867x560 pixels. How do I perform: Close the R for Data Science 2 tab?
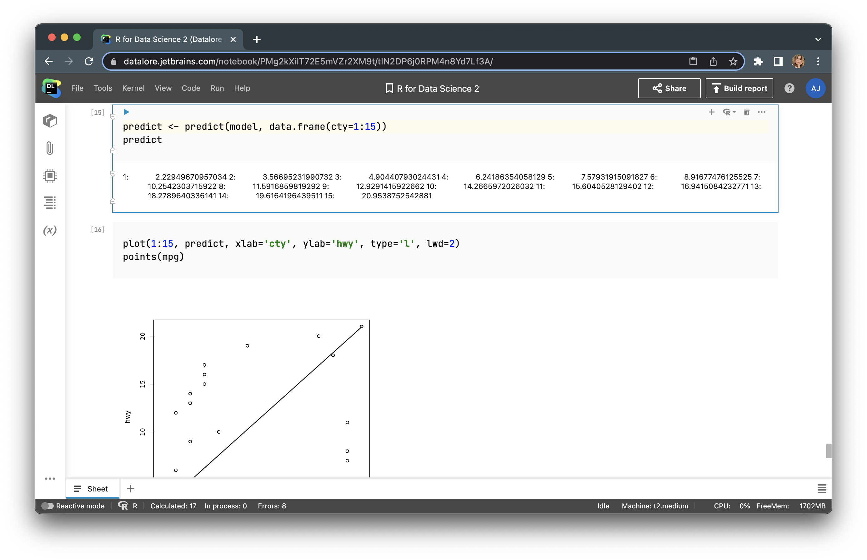[x=233, y=39]
